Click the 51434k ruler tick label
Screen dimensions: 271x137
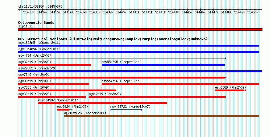pos(42,12)
